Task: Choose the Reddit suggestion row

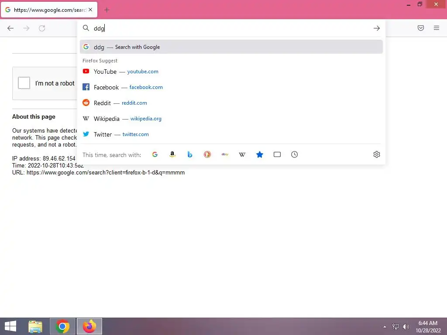Action: (231, 103)
